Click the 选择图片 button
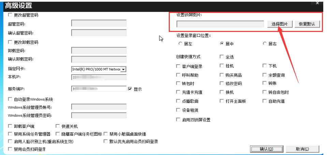The height and width of the screenshot is (155, 327). [280, 24]
